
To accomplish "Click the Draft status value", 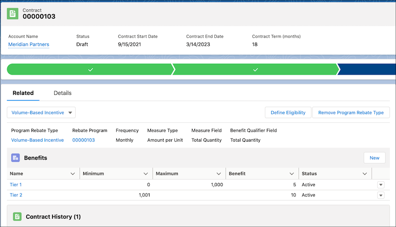I will [82, 44].
